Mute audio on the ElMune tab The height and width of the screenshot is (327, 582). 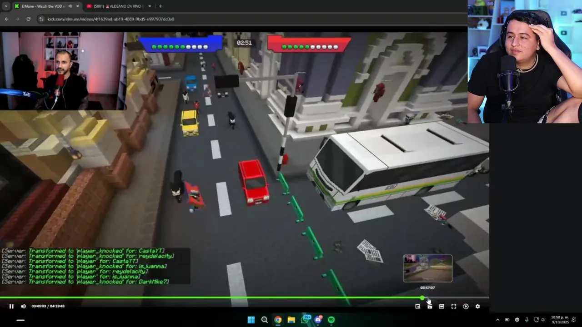tap(70, 6)
